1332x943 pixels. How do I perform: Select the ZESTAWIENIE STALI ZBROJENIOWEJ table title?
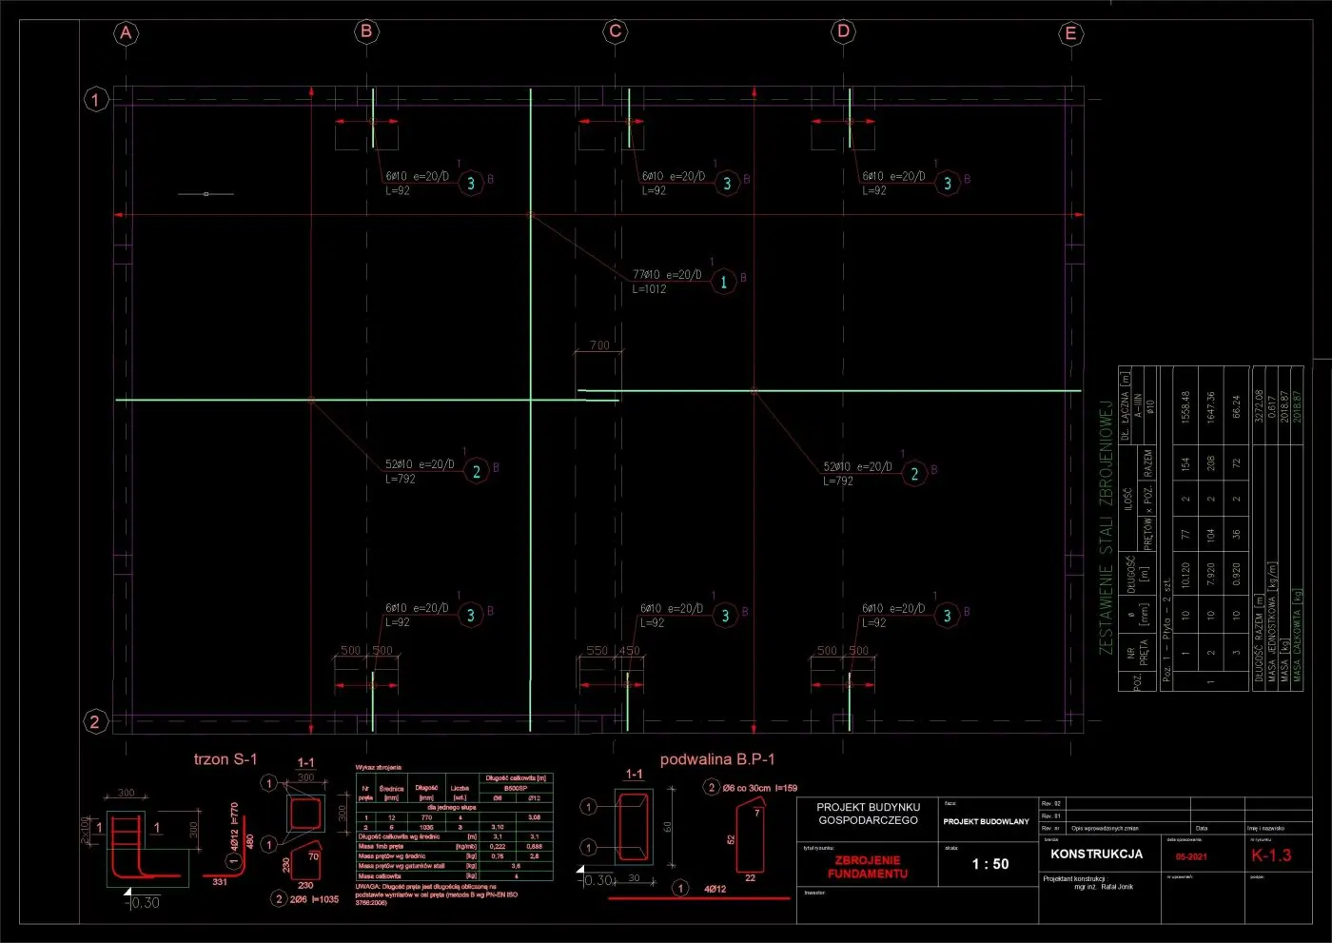[1106, 526]
